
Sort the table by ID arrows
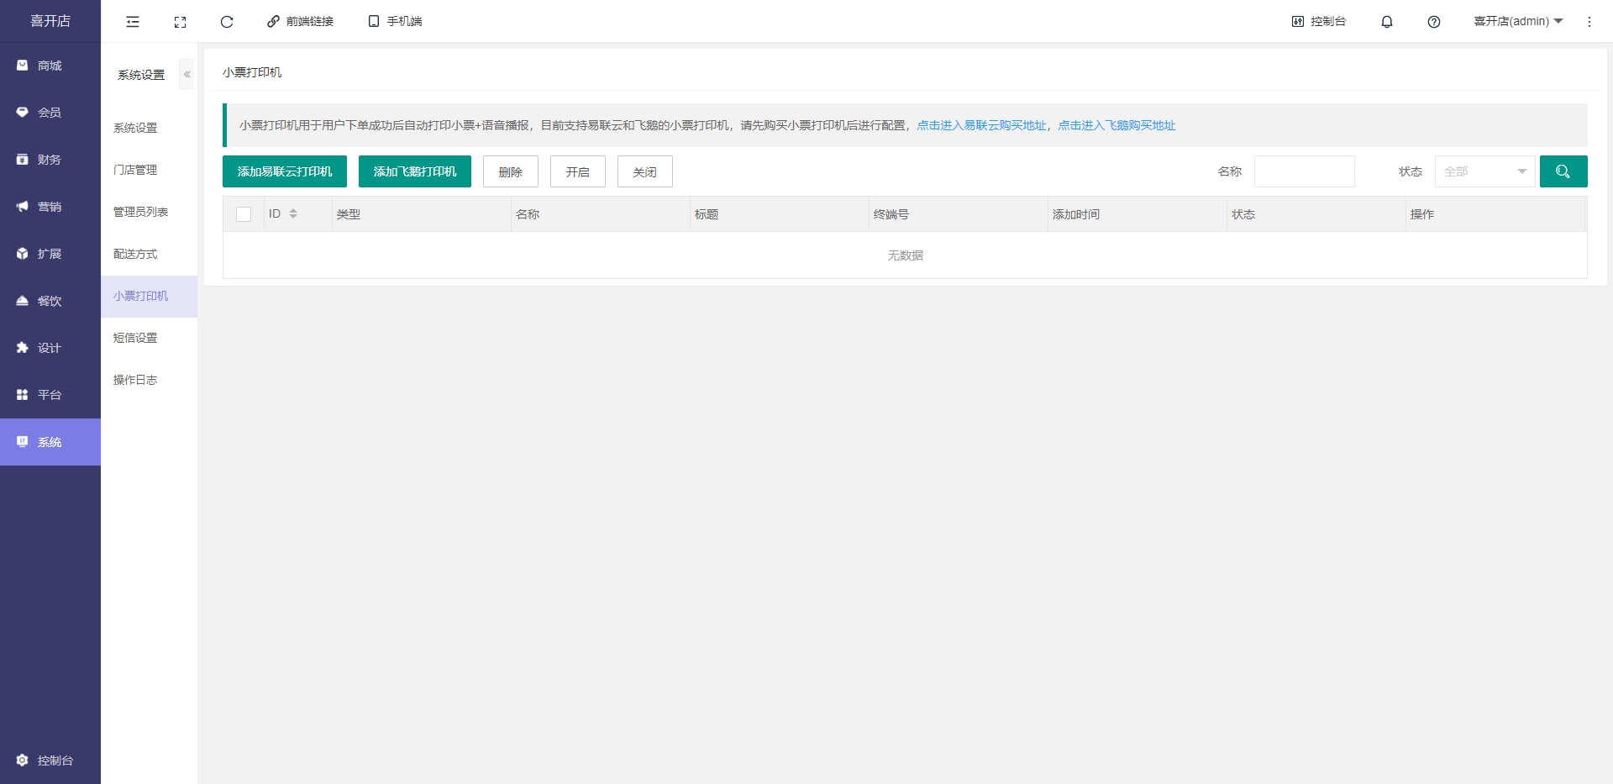click(x=293, y=214)
